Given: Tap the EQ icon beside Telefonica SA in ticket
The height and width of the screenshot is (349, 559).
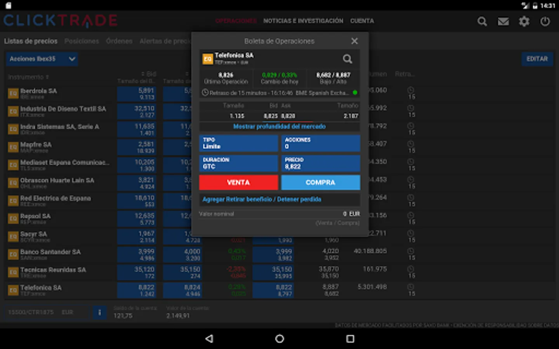Looking at the screenshot, I should click(208, 59).
